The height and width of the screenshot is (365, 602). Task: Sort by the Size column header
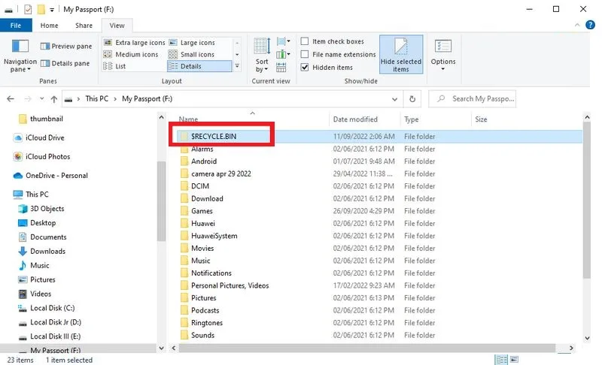point(481,119)
